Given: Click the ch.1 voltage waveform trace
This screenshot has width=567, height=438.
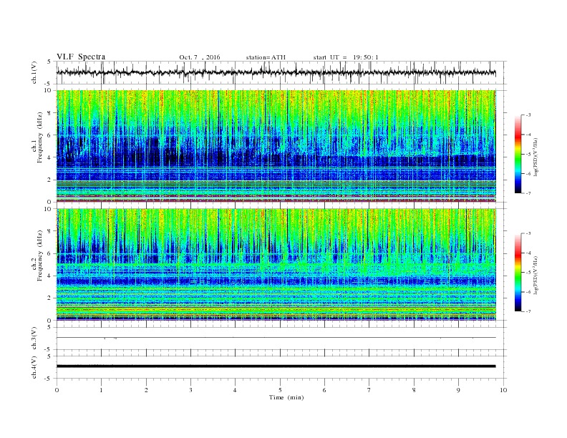Looking at the screenshot, I should pyautogui.click(x=276, y=72).
